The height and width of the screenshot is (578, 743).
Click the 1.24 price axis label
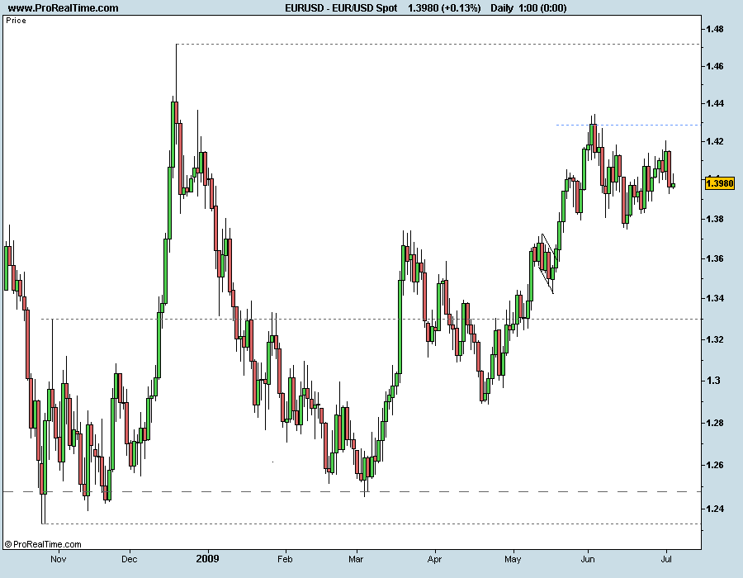pos(715,509)
